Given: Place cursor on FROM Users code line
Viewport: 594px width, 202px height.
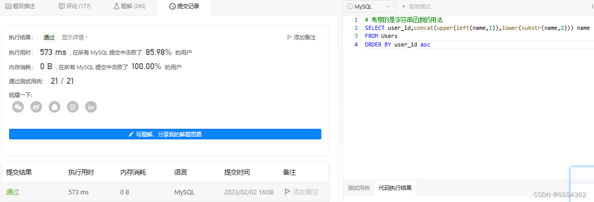Looking at the screenshot, I should (x=381, y=36).
